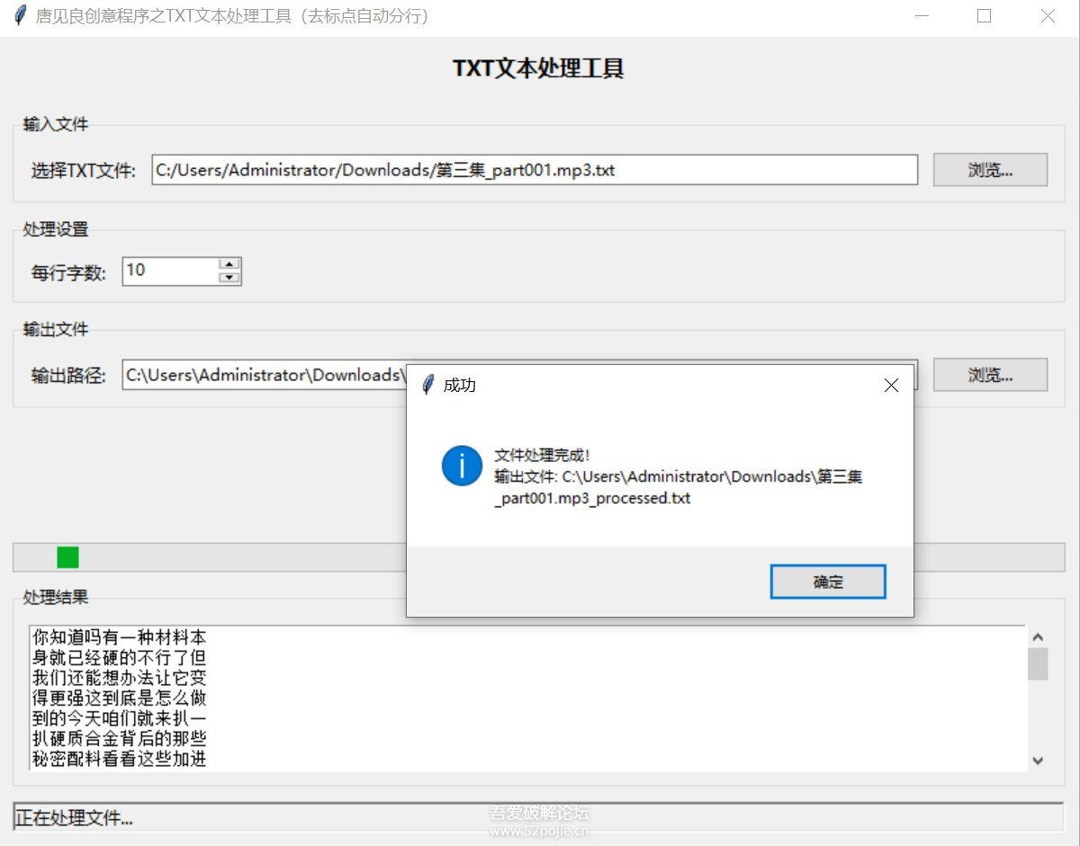
Task: Select the 每行字数 value field
Action: [171, 271]
